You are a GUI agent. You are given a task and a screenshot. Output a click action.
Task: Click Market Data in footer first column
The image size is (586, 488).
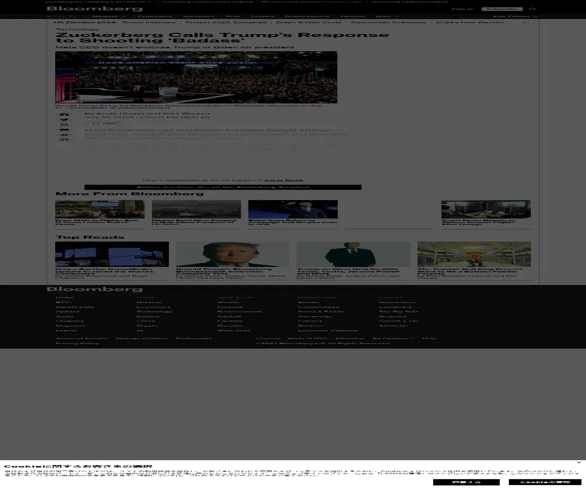point(75,307)
